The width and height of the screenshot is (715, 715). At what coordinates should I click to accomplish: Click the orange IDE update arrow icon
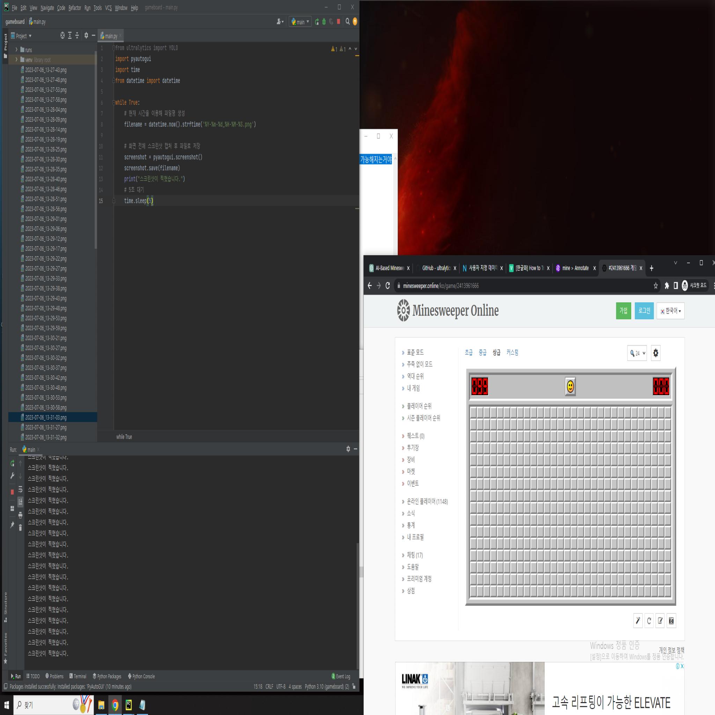(x=355, y=22)
